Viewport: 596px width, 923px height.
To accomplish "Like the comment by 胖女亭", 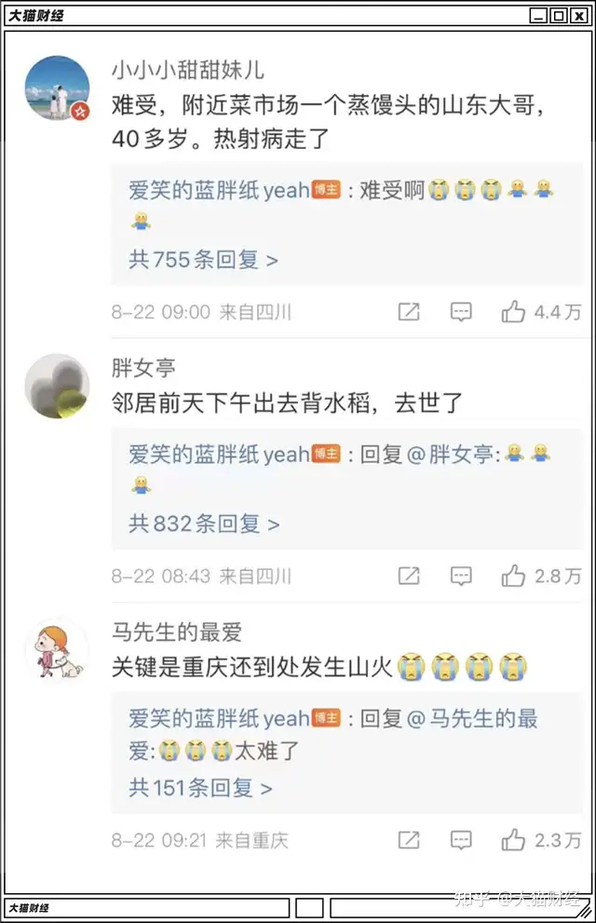I will point(513,576).
